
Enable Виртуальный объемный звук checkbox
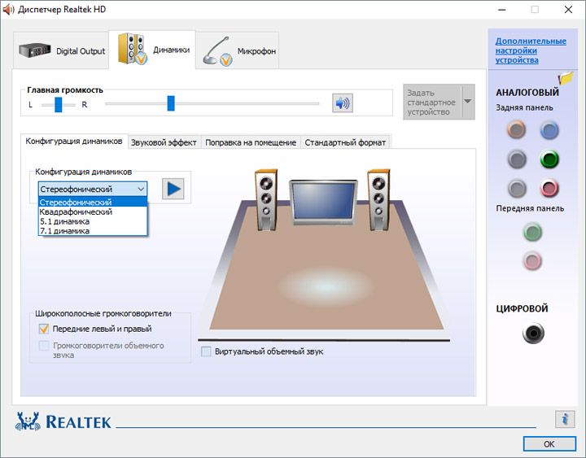(x=206, y=351)
